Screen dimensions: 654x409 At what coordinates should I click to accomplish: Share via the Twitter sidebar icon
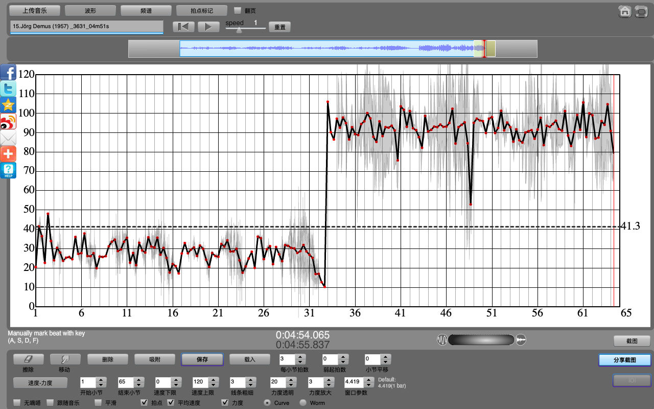coord(8,89)
